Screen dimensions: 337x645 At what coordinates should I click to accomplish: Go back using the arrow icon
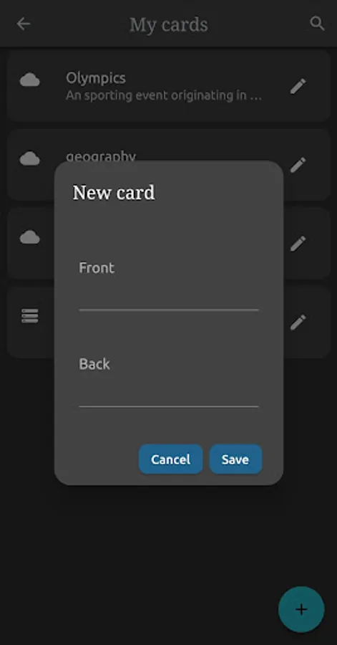coord(24,24)
